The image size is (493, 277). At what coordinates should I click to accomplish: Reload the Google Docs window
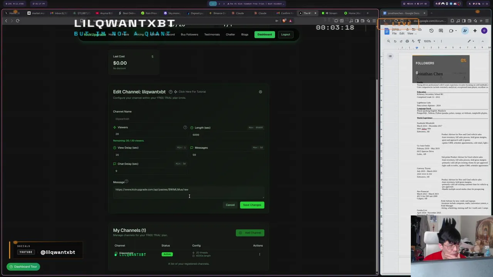tap(396, 21)
